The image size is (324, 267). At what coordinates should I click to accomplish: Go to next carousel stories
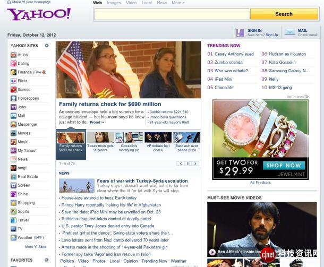pyautogui.click(x=195, y=163)
